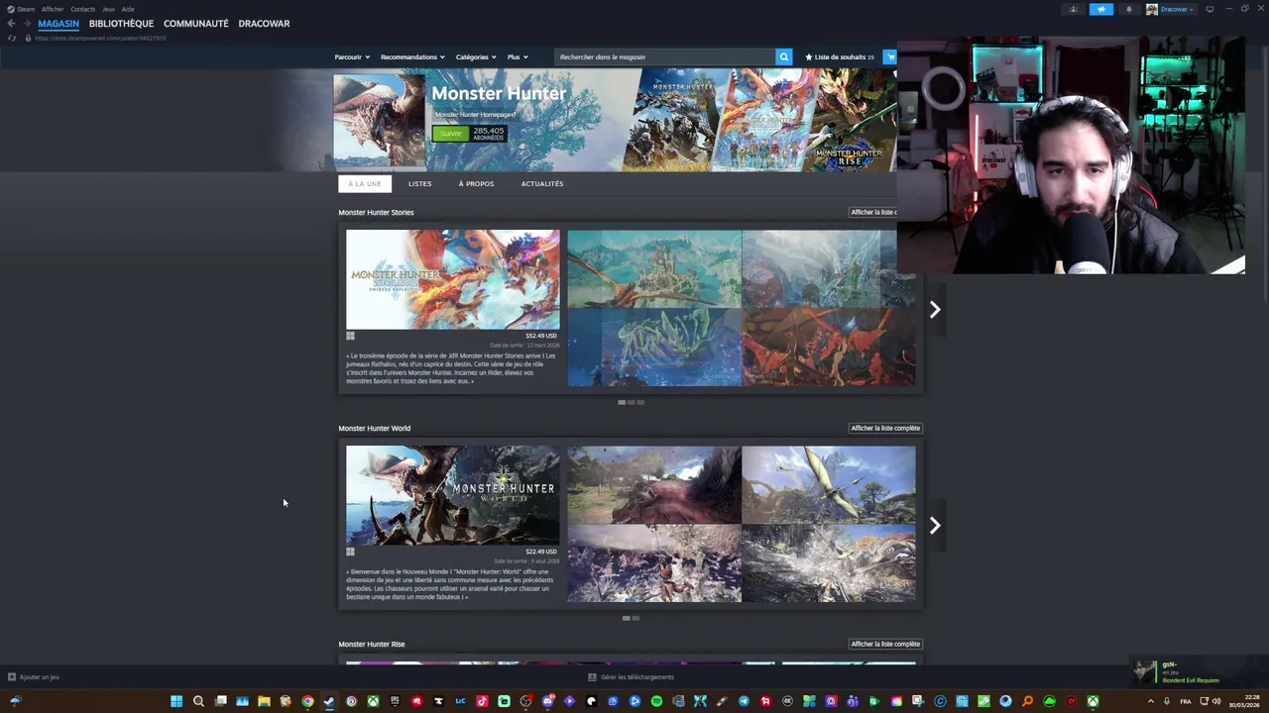Click the FRA language indicator in the system tray
This screenshot has height=713, width=1269.
coord(1186,701)
